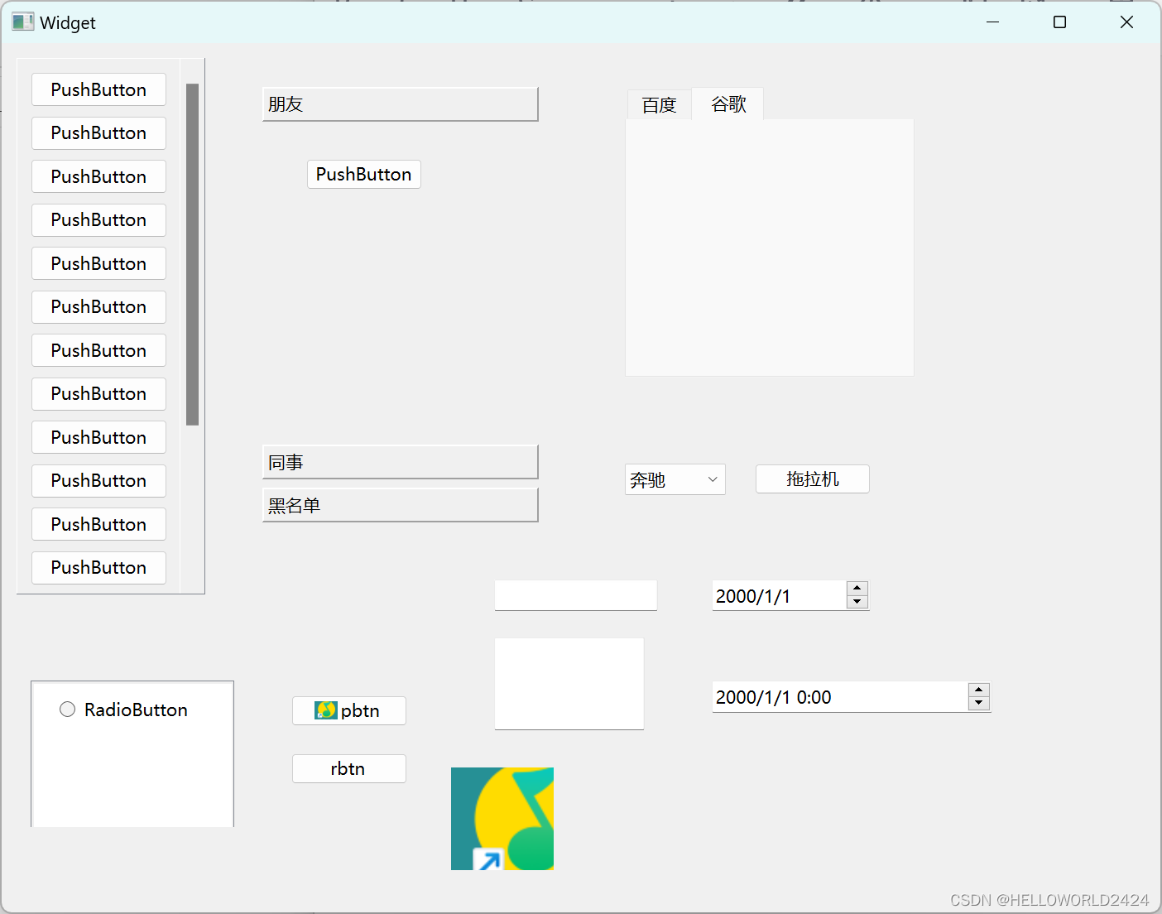
Task: Click the vertical scrollbar in button list
Action: point(192,254)
